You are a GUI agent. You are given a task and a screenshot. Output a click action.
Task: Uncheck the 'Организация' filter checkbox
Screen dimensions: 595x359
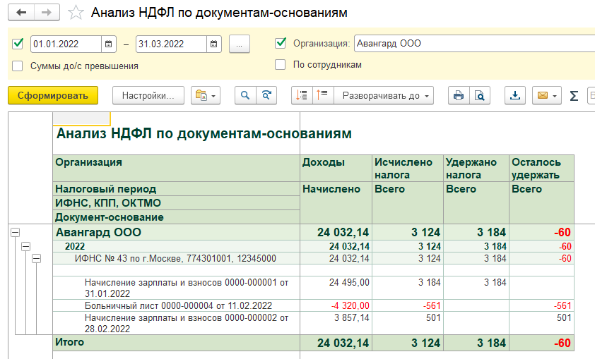pyautogui.click(x=281, y=43)
